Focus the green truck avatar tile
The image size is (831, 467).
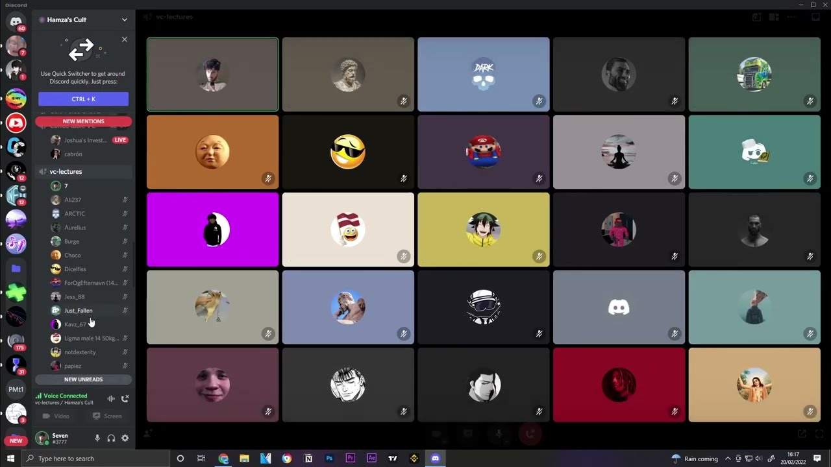754,74
